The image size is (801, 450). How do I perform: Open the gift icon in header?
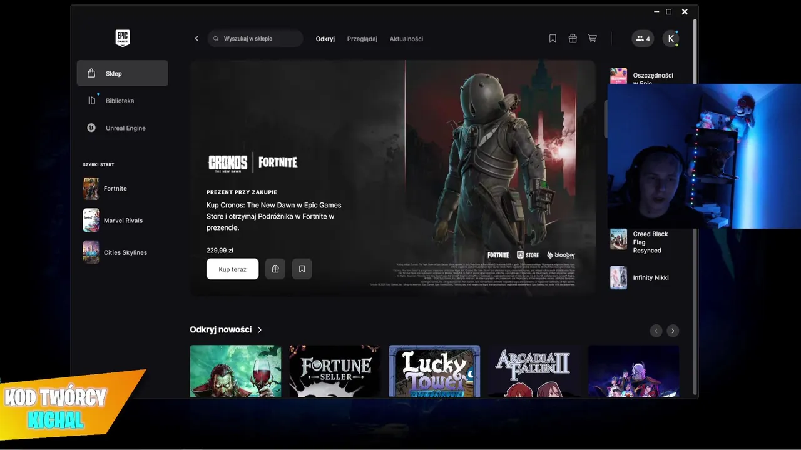coord(573,39)
